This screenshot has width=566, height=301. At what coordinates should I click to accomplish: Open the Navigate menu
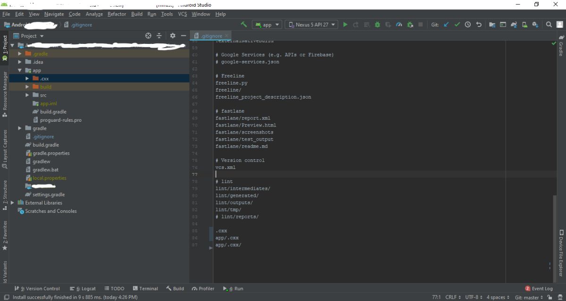pyautogui.click(x=54, y=14)
